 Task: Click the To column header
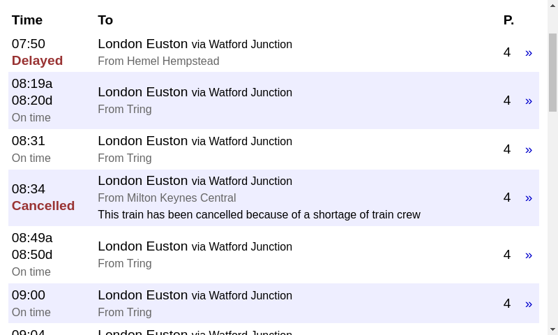coord(105,20)
